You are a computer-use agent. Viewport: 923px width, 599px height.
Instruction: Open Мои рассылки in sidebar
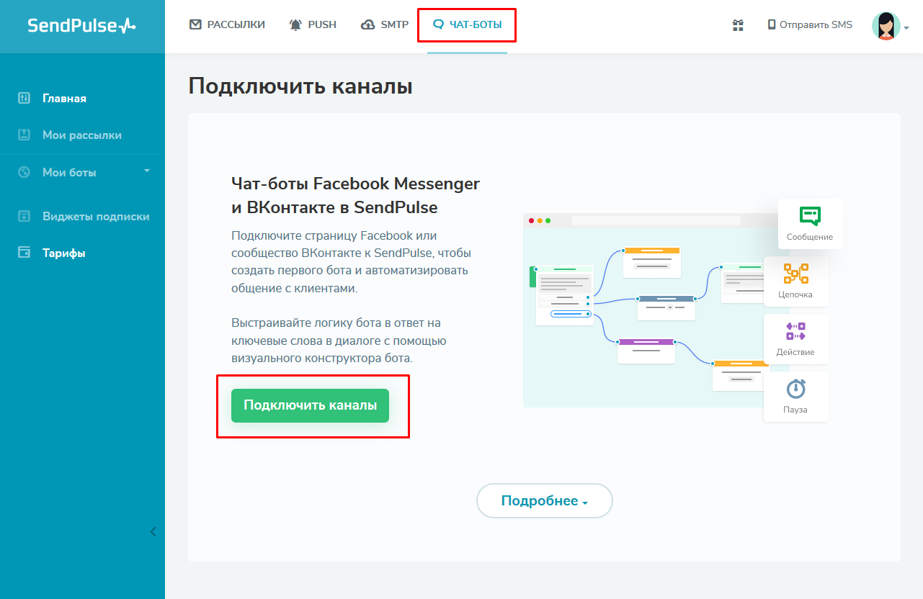point(82,135)
